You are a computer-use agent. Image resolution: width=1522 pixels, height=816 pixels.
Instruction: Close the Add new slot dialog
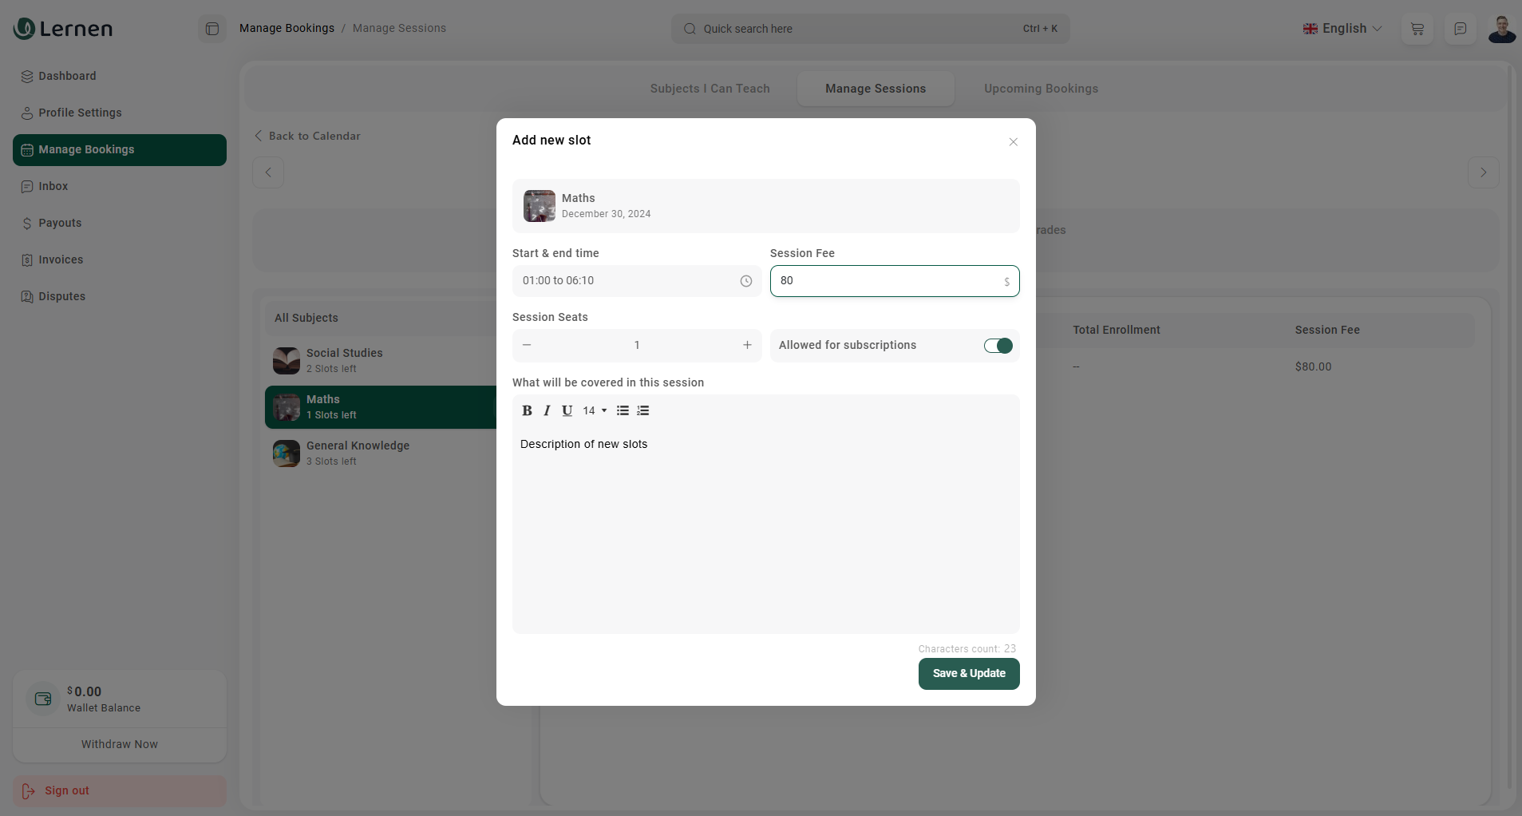[x=1013, y=142]
